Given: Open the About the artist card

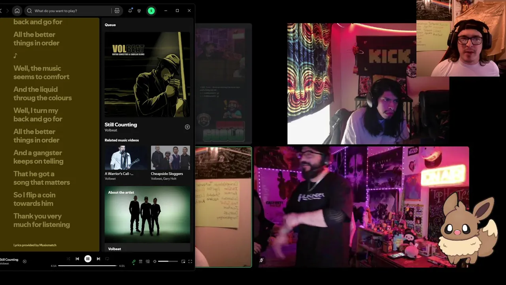Looking at the screenshot, I should click(x=147, y=219).
